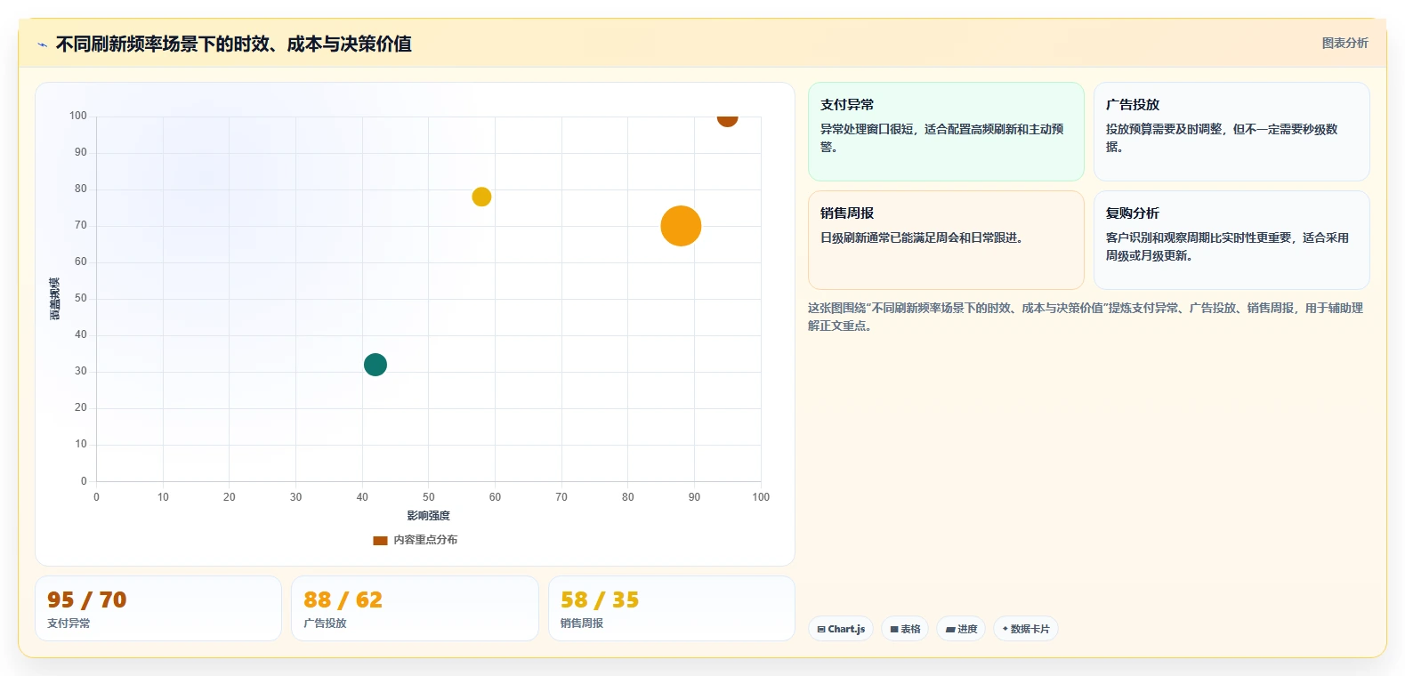Screen dimensions: 1405x676
Task: Click the 88 / 62 stat value
Action: (x=343, y=600)
